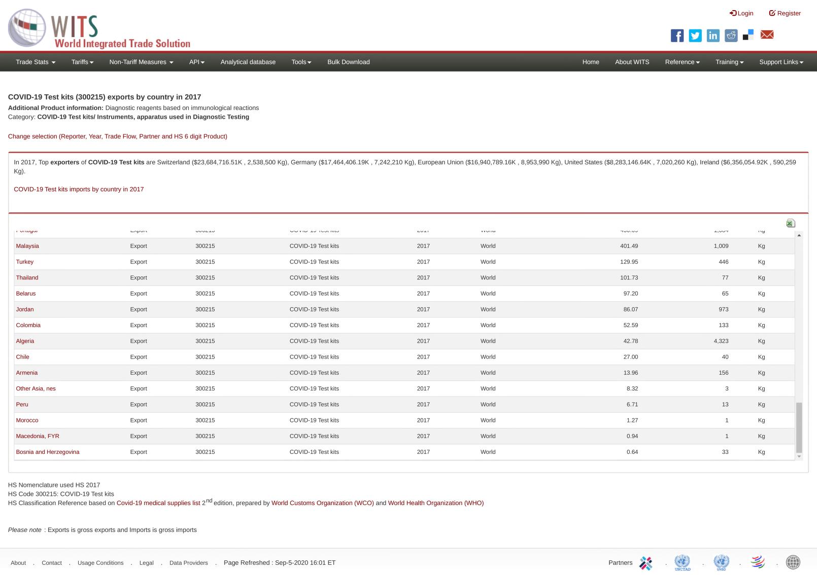This screenshot has width=817, height=575.
Task: Open COVID-19 Test kits imports by country link
Action: (x=79, y=189)
